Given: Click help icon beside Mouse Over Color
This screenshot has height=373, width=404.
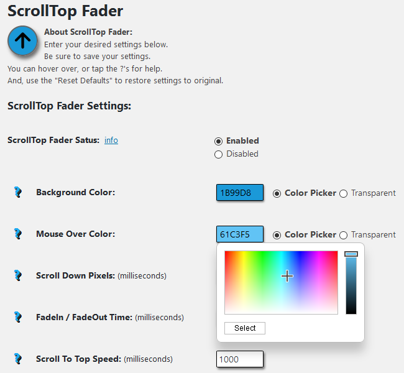Looking at the screenshot, I should point(18,234).
